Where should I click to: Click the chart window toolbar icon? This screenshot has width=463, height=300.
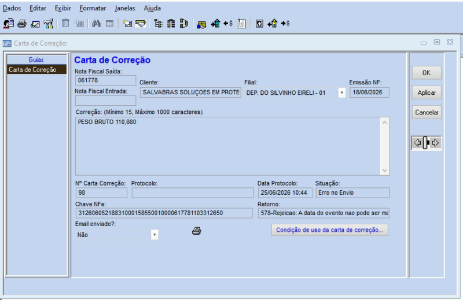(x=35, y=24)
